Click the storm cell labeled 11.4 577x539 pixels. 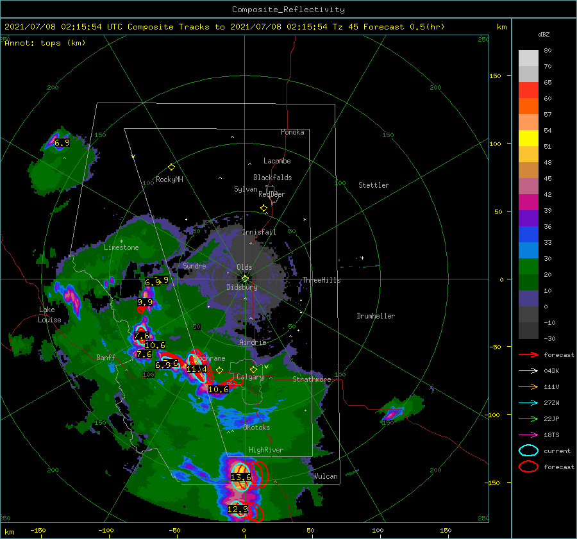197,369
